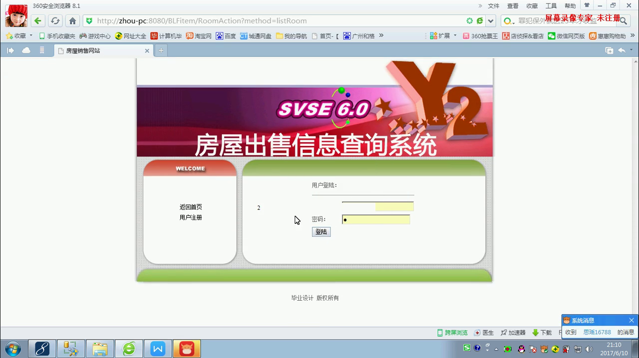The height and width of the screenshot is (358, 639).
Task: Open the browser home page icon
Action: [x=72, y=21]
